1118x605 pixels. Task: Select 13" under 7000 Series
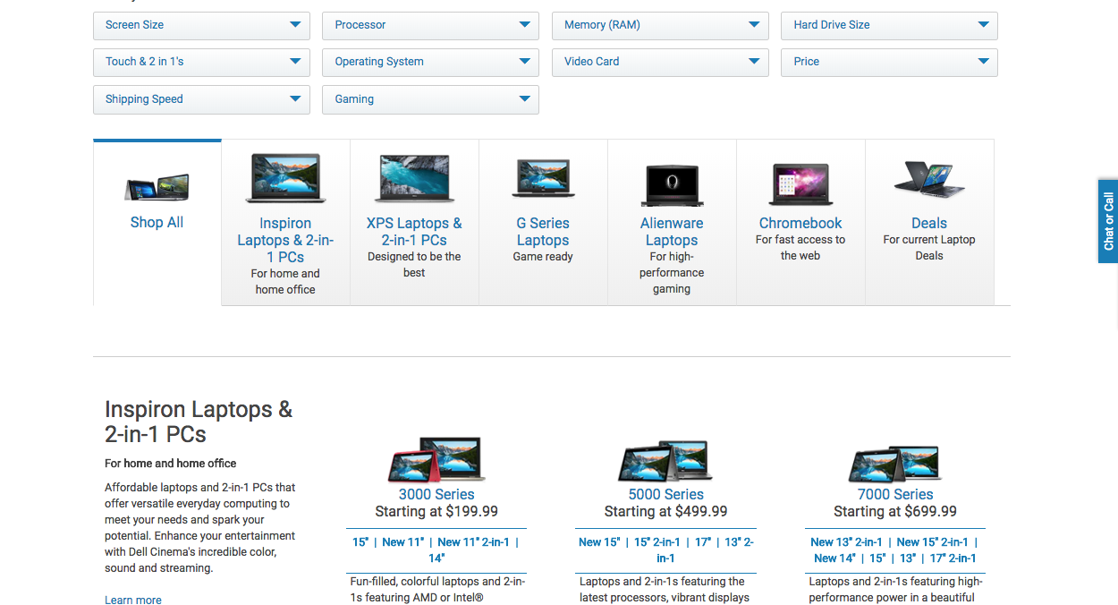[x=908, y=558]
